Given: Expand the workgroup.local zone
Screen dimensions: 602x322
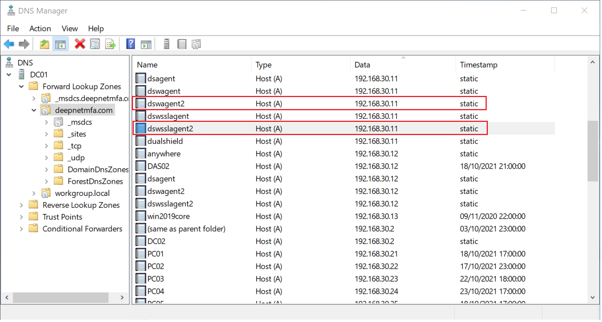Looking at the screenshot, I should [34, 193].
